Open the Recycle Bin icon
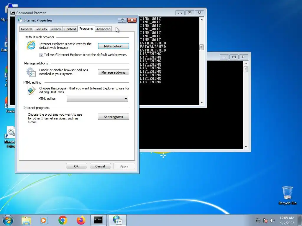Viewport: 302px width, 226px height. (x=287, y=196)
